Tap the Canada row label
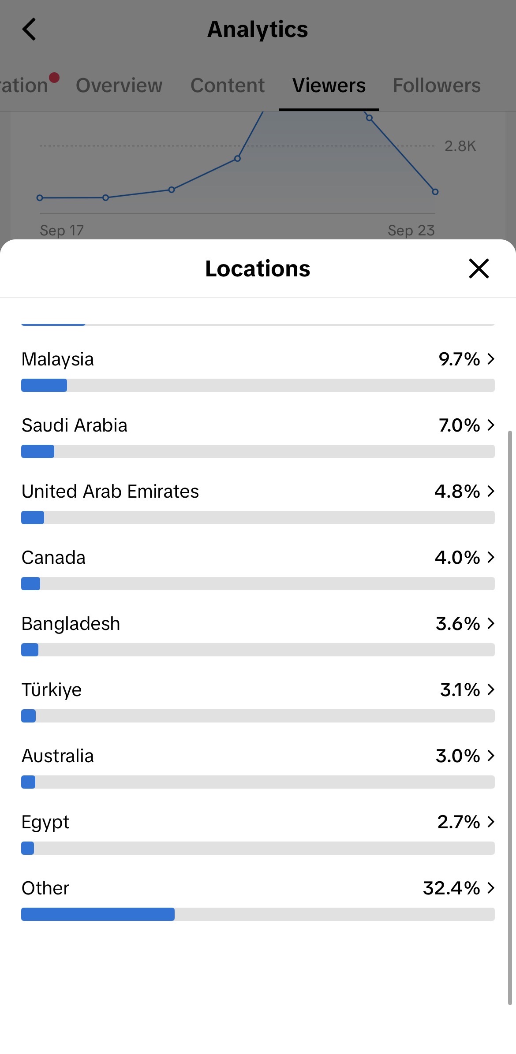 pos(53,558)
